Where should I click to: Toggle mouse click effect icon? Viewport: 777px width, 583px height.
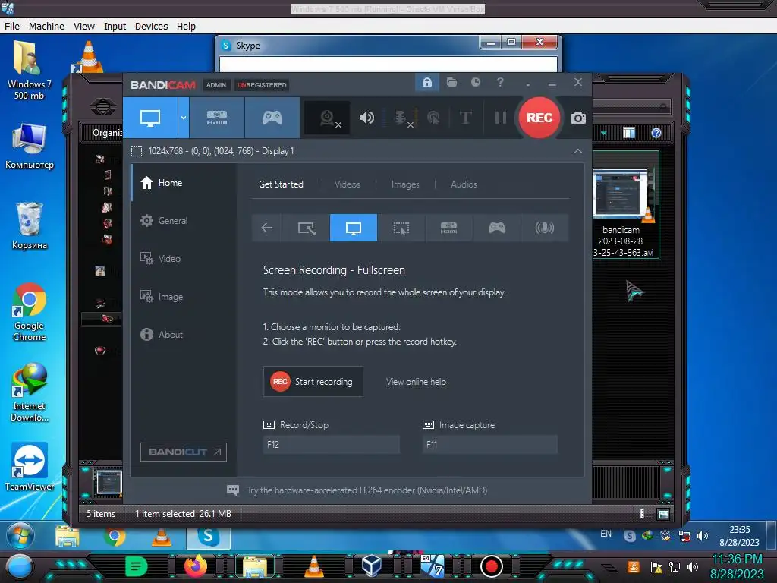[x=433, y=118]
